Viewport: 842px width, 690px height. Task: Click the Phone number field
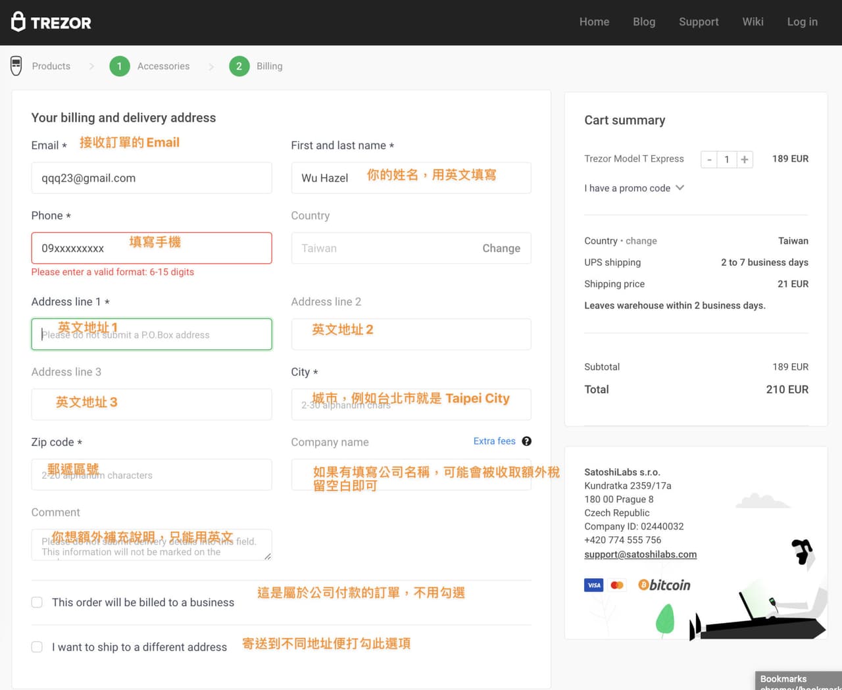click(151, 248)
